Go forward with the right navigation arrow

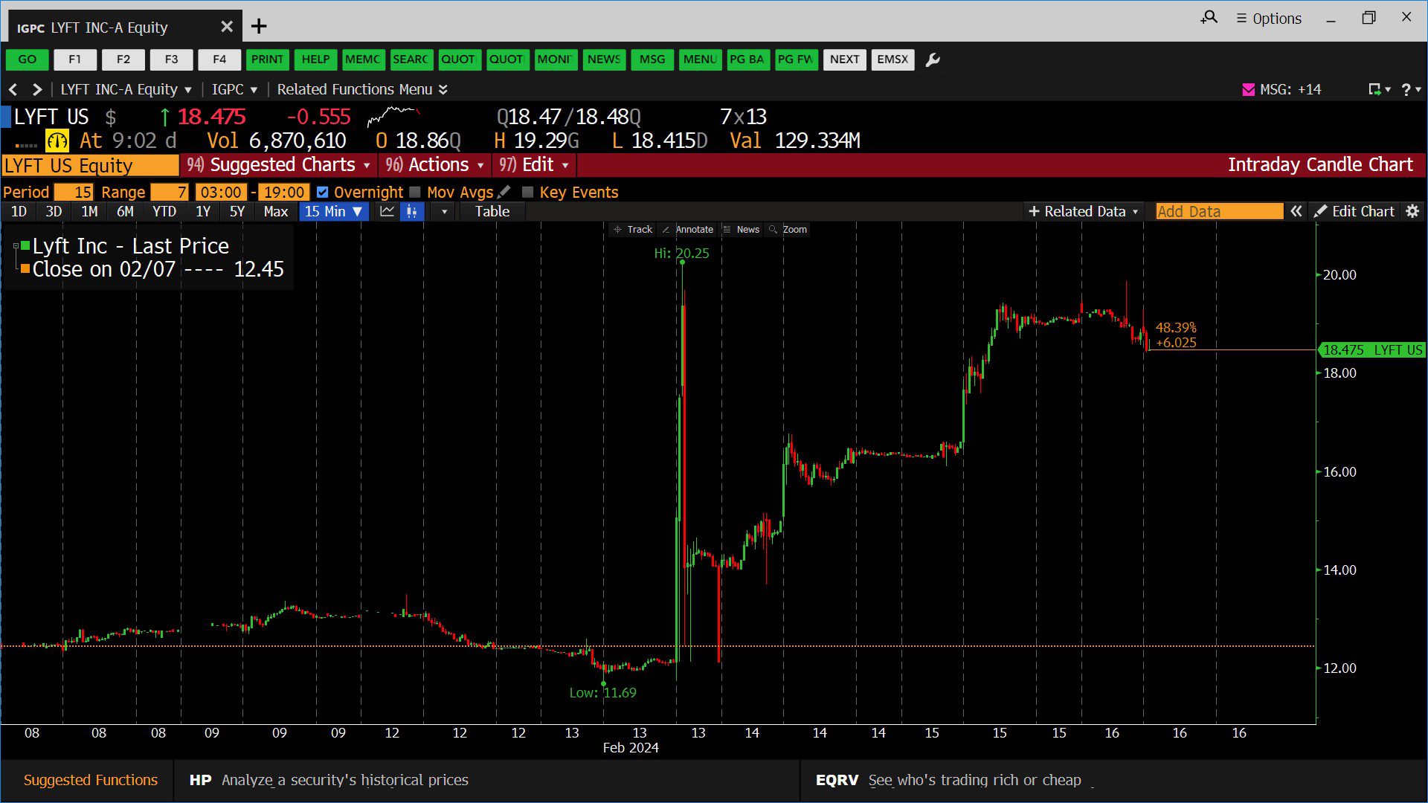36,89
